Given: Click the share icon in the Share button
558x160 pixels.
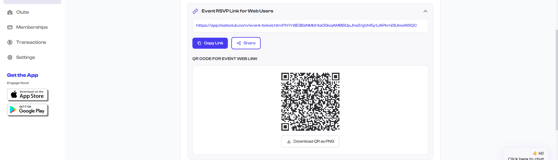Looking at the screenshot, I should tap(239, 43).
